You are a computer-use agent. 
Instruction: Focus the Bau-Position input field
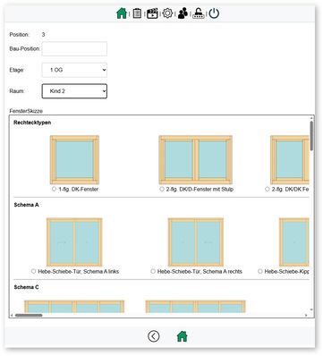click(74, 48)
